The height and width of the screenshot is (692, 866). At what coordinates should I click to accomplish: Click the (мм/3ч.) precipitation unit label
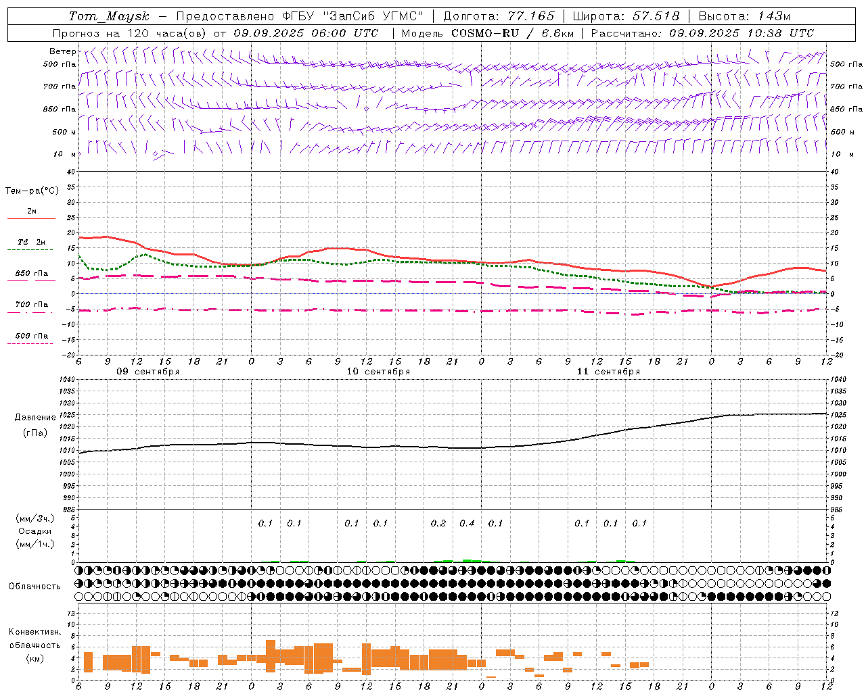35,518
